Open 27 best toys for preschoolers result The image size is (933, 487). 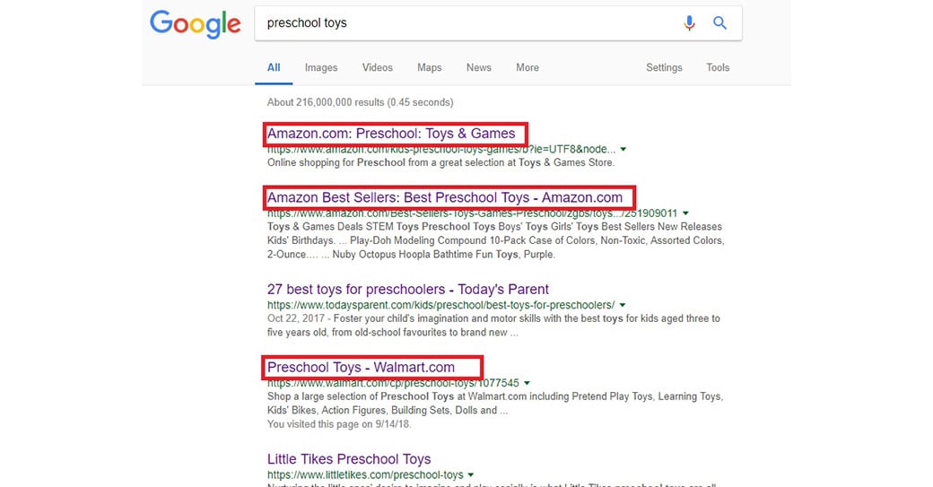pos(408,289)
